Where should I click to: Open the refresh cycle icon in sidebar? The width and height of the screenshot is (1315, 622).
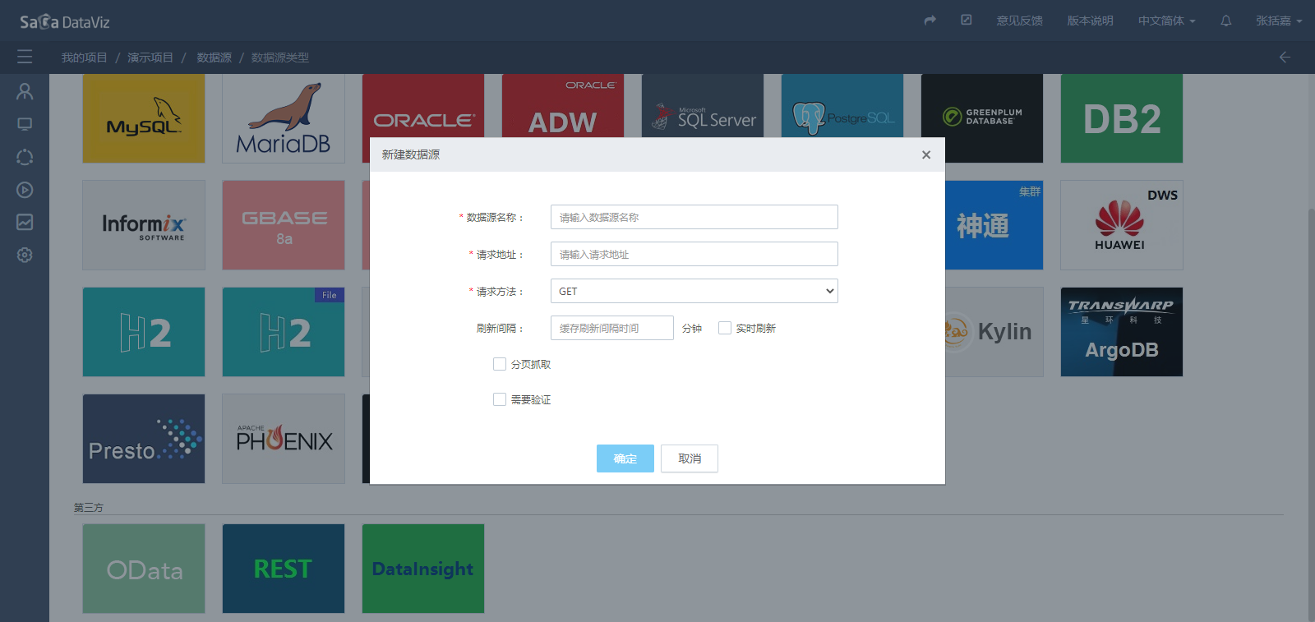[x=25, y=157]
